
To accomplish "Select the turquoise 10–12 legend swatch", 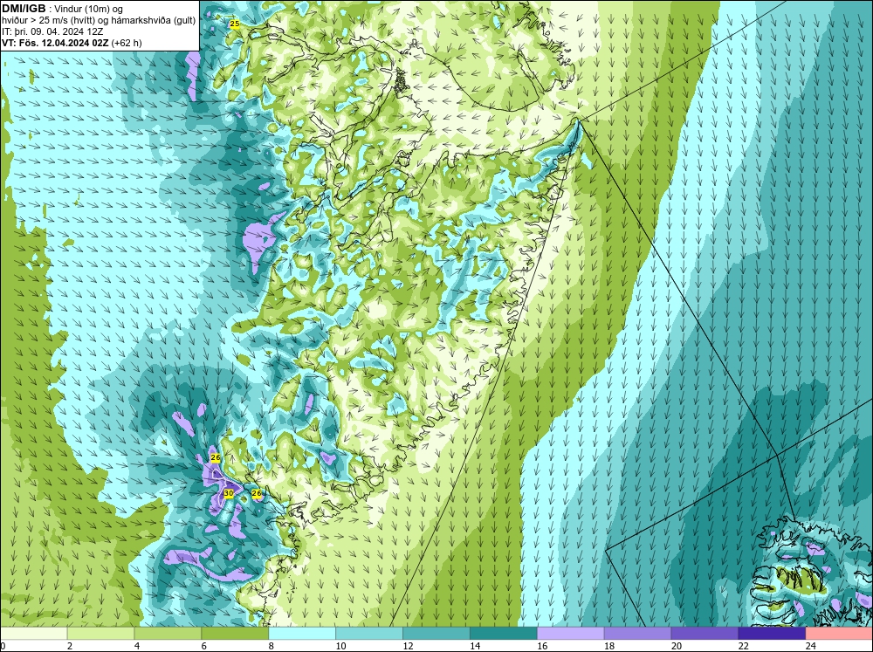I will (x=369, y=634).
